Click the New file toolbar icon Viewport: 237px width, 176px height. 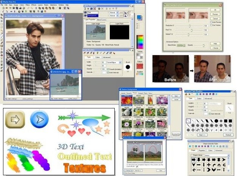click(x=4, y=8)
